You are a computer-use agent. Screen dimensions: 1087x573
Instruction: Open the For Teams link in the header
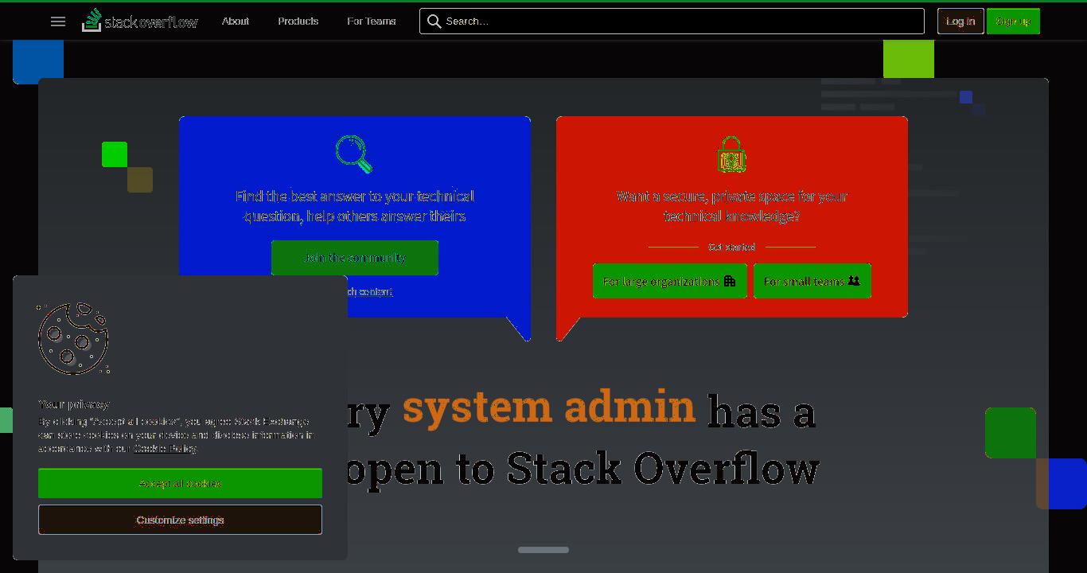point(372,21)
